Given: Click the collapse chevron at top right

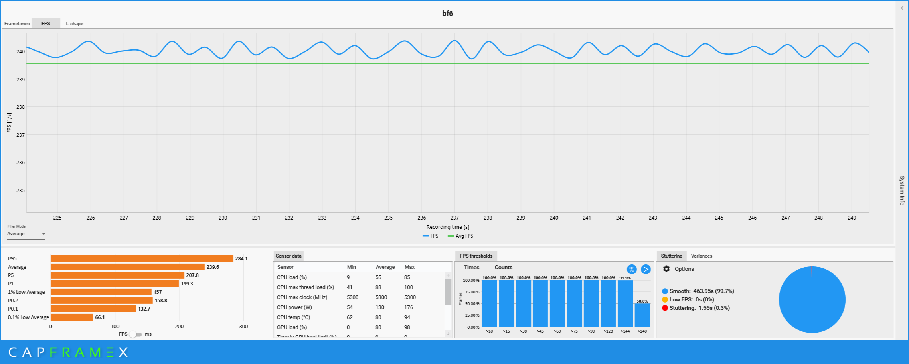Looking at the screenshot, I should click(902, 8).
